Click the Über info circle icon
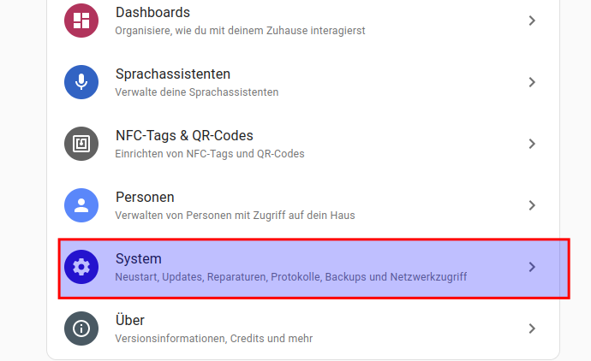The height and width of the screenshot is (361, 591). click(81, 328)
